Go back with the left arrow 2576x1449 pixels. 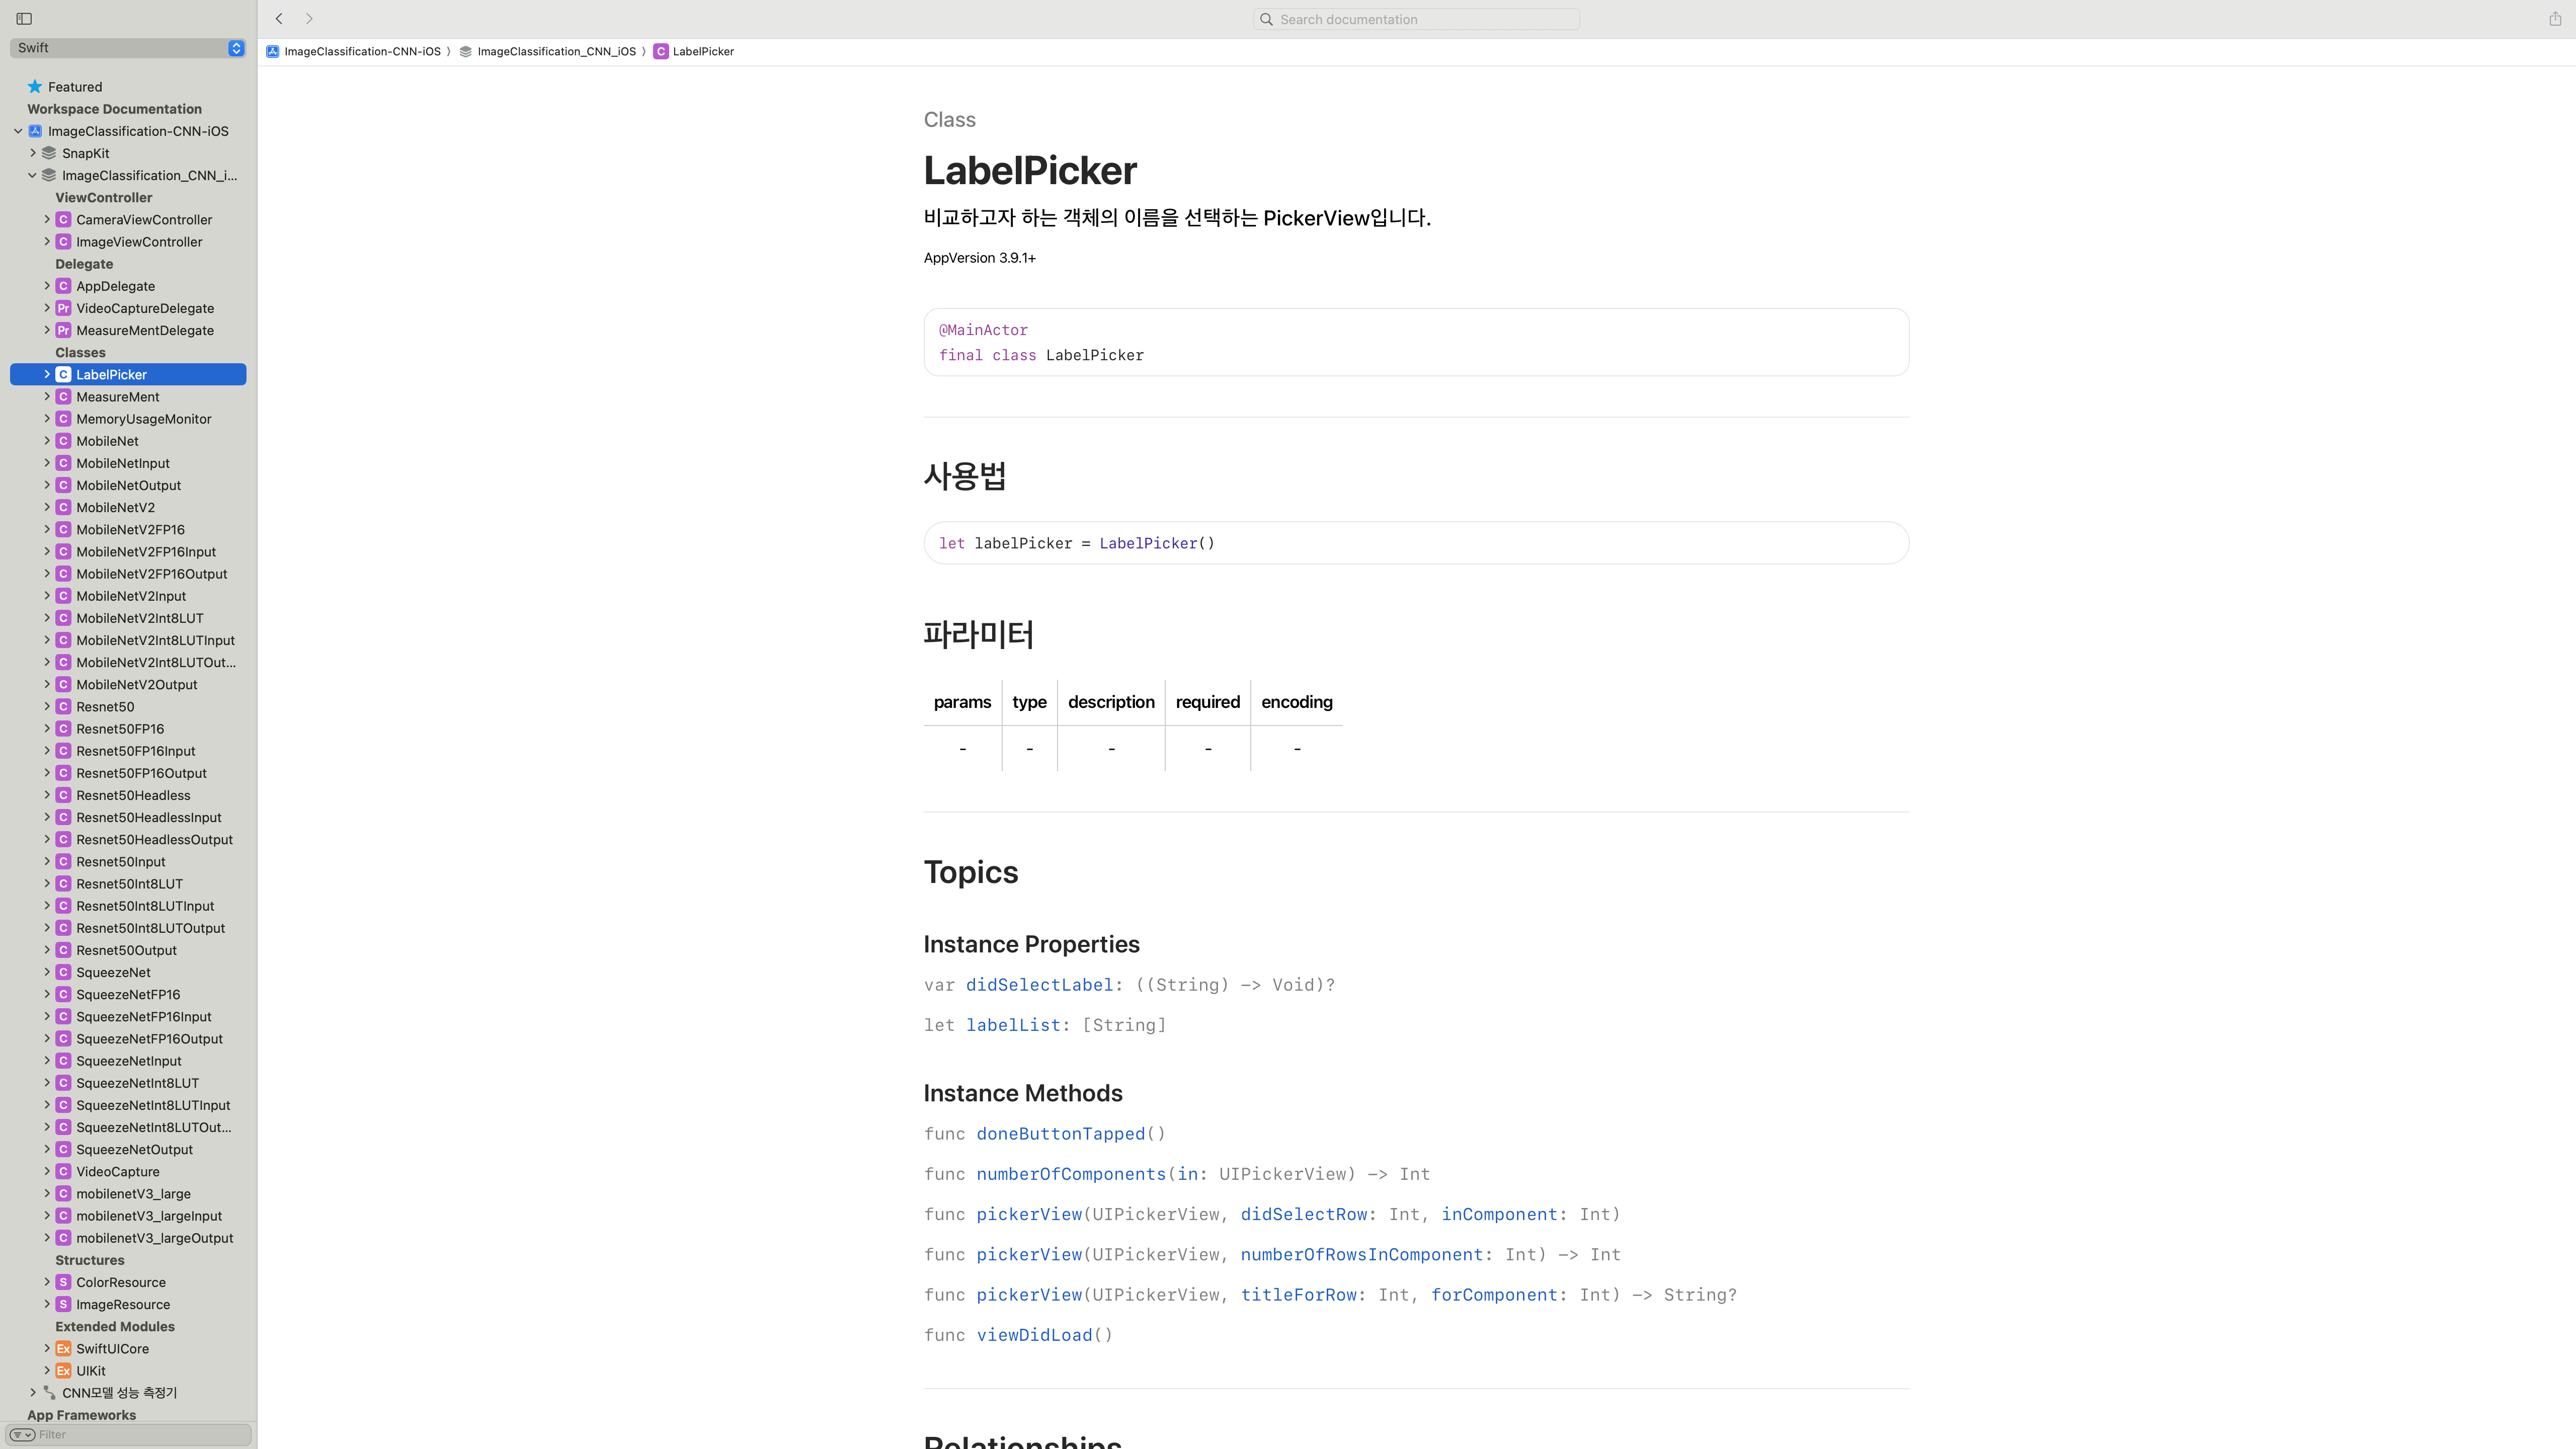[x=279, y=19]
